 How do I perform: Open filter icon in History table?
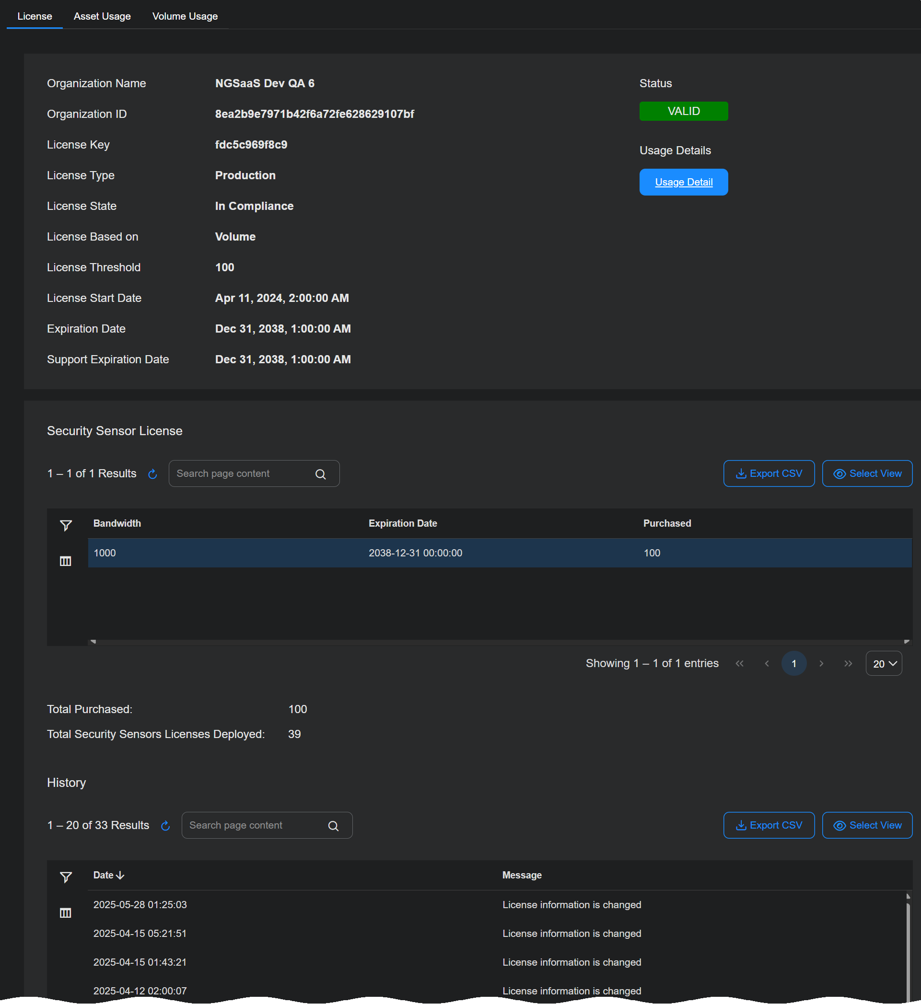pyautogui.click(x=66, y=877)
